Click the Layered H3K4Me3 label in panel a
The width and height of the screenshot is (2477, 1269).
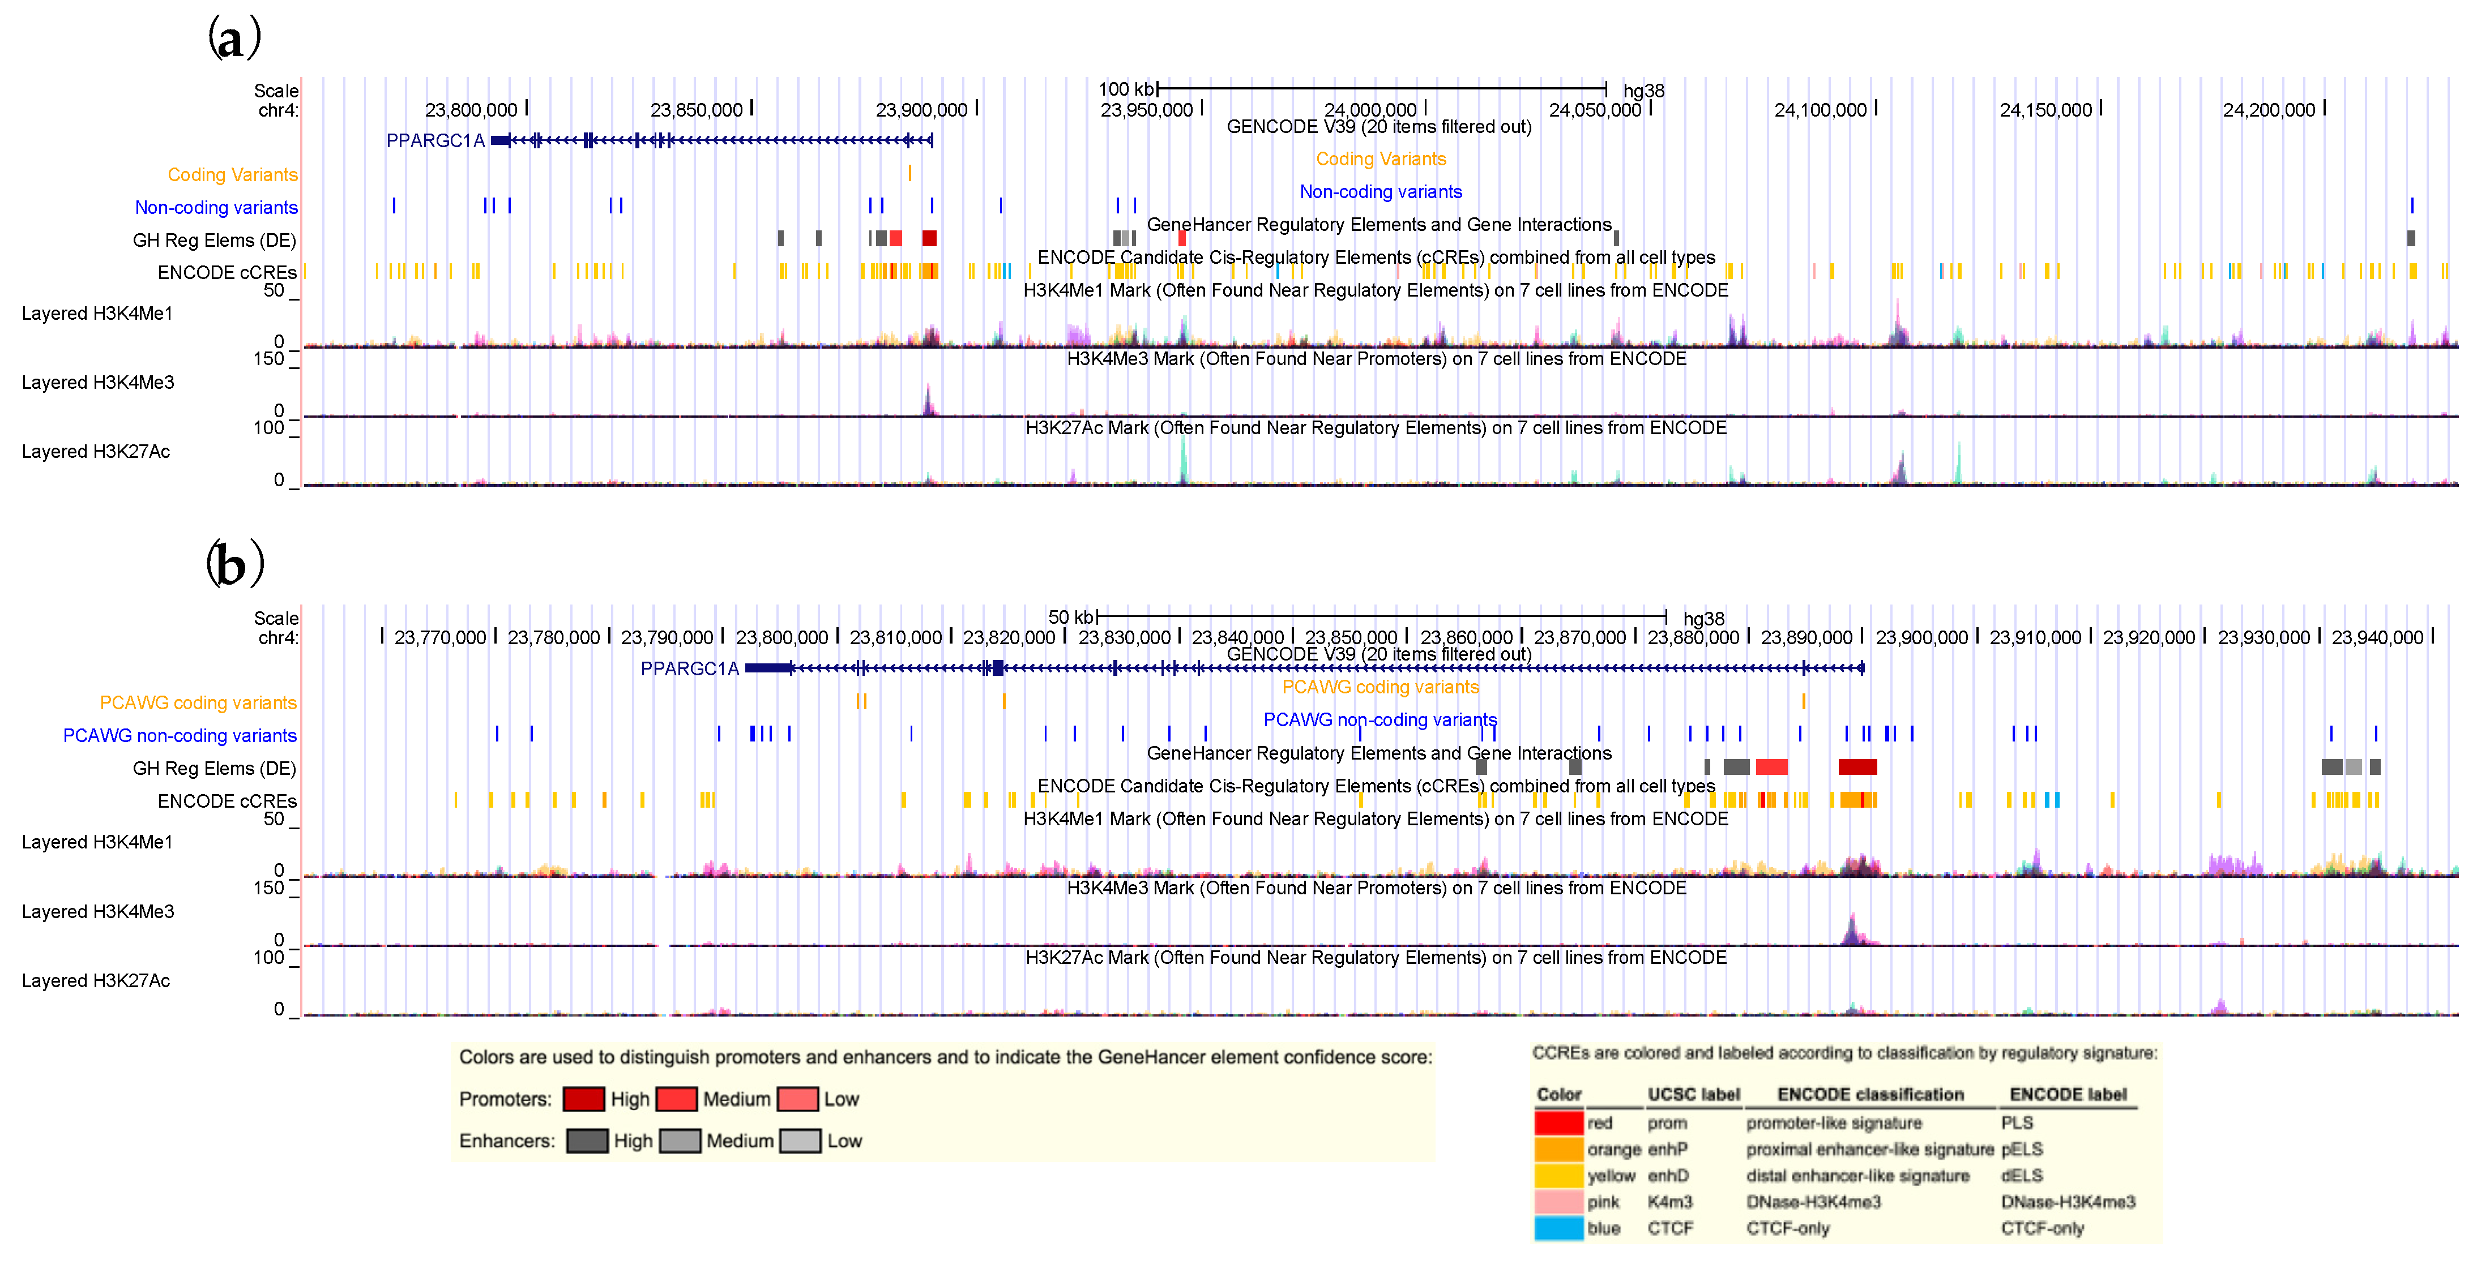pos(98,383)
